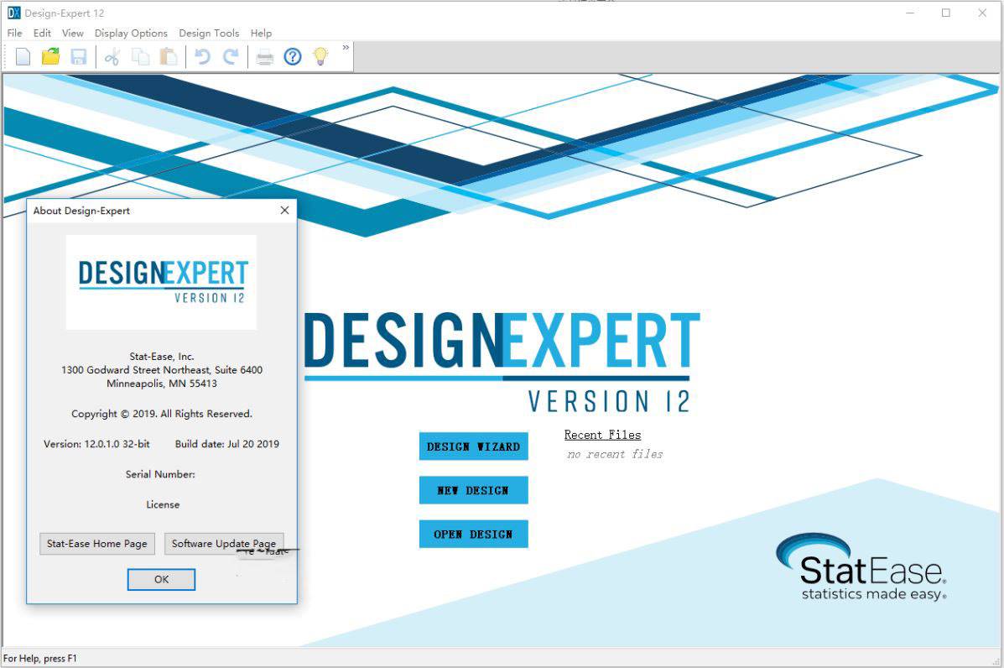This screenshot has width=1004, height=668.
Task: Click the Design Expert logo in About dialog
Action: 161,282
